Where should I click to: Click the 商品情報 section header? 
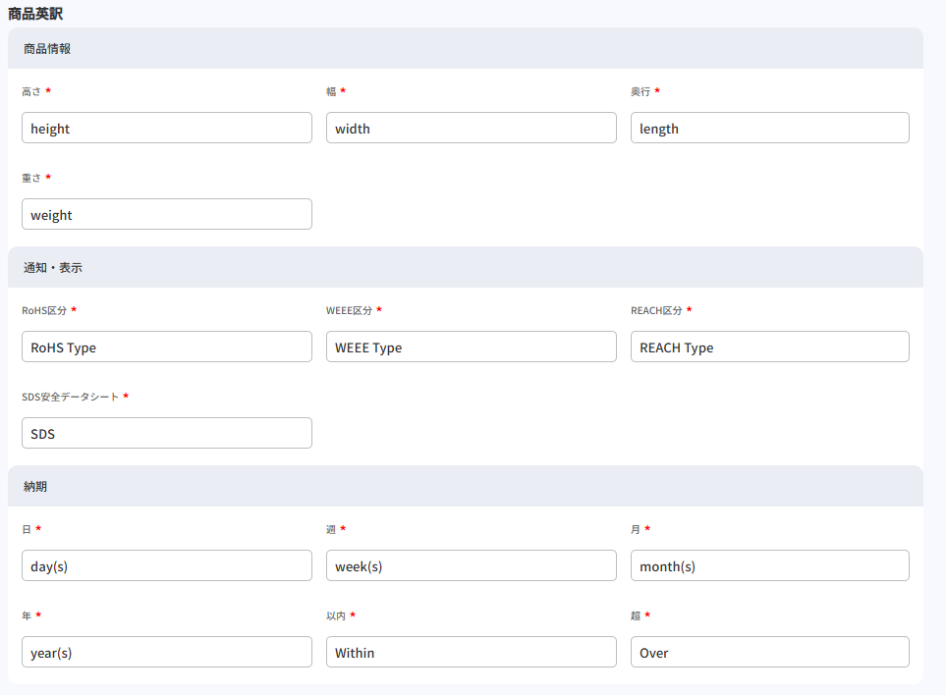coord(47,48)
